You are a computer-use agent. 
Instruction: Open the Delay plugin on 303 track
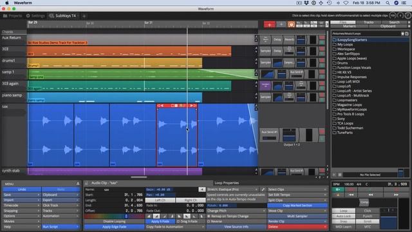coord(277,51)
